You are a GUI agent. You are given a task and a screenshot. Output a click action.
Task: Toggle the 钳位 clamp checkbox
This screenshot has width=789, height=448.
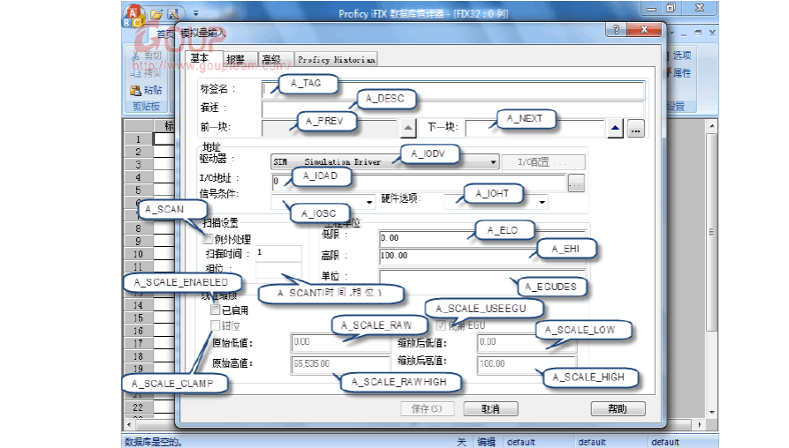(215, 325)
